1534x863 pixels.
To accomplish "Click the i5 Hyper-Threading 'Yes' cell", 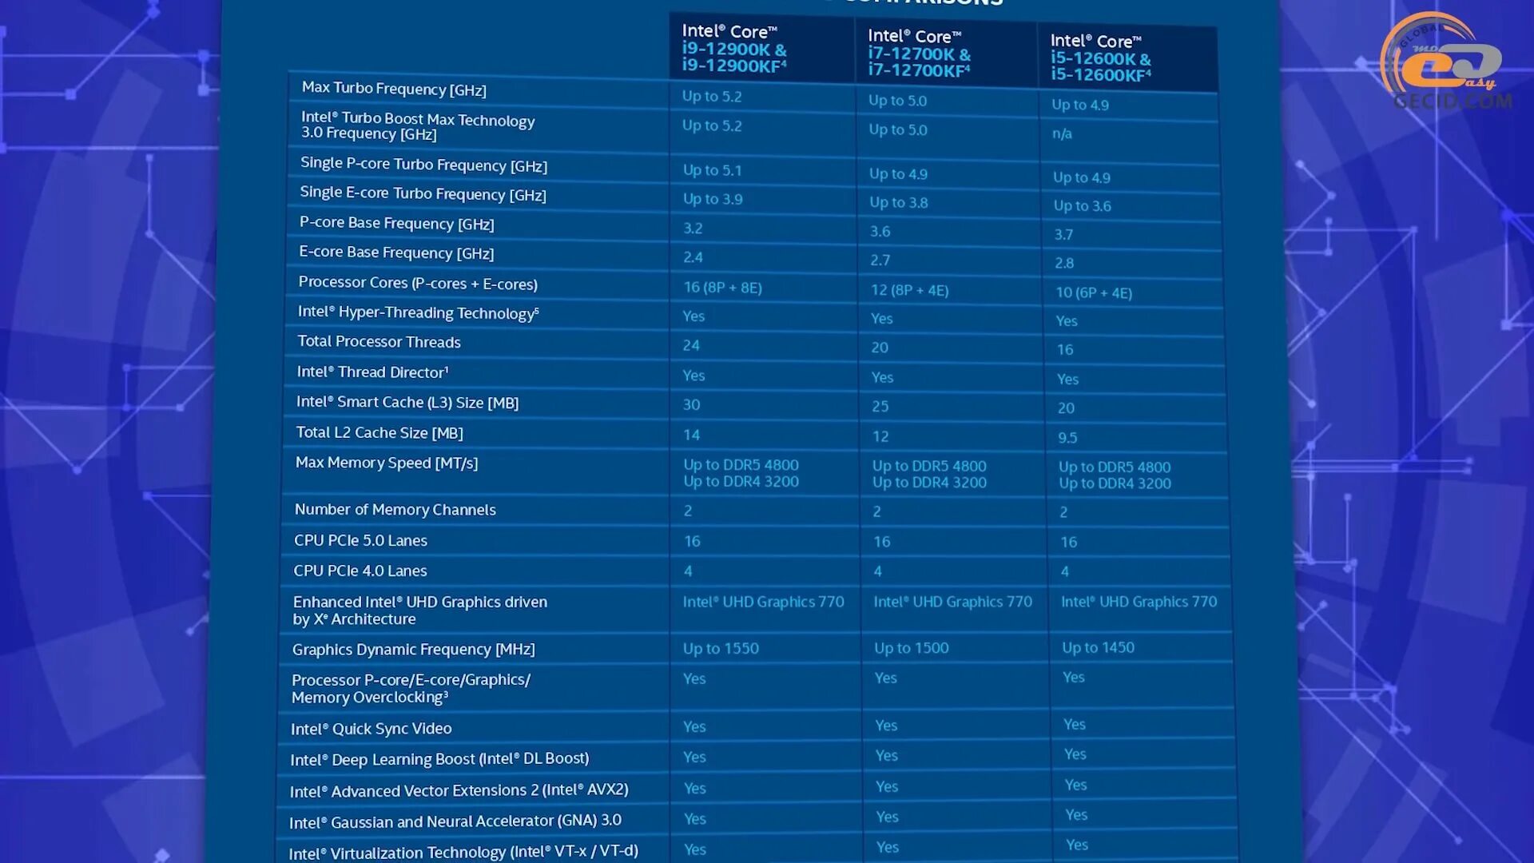I will pos(1067,321).
